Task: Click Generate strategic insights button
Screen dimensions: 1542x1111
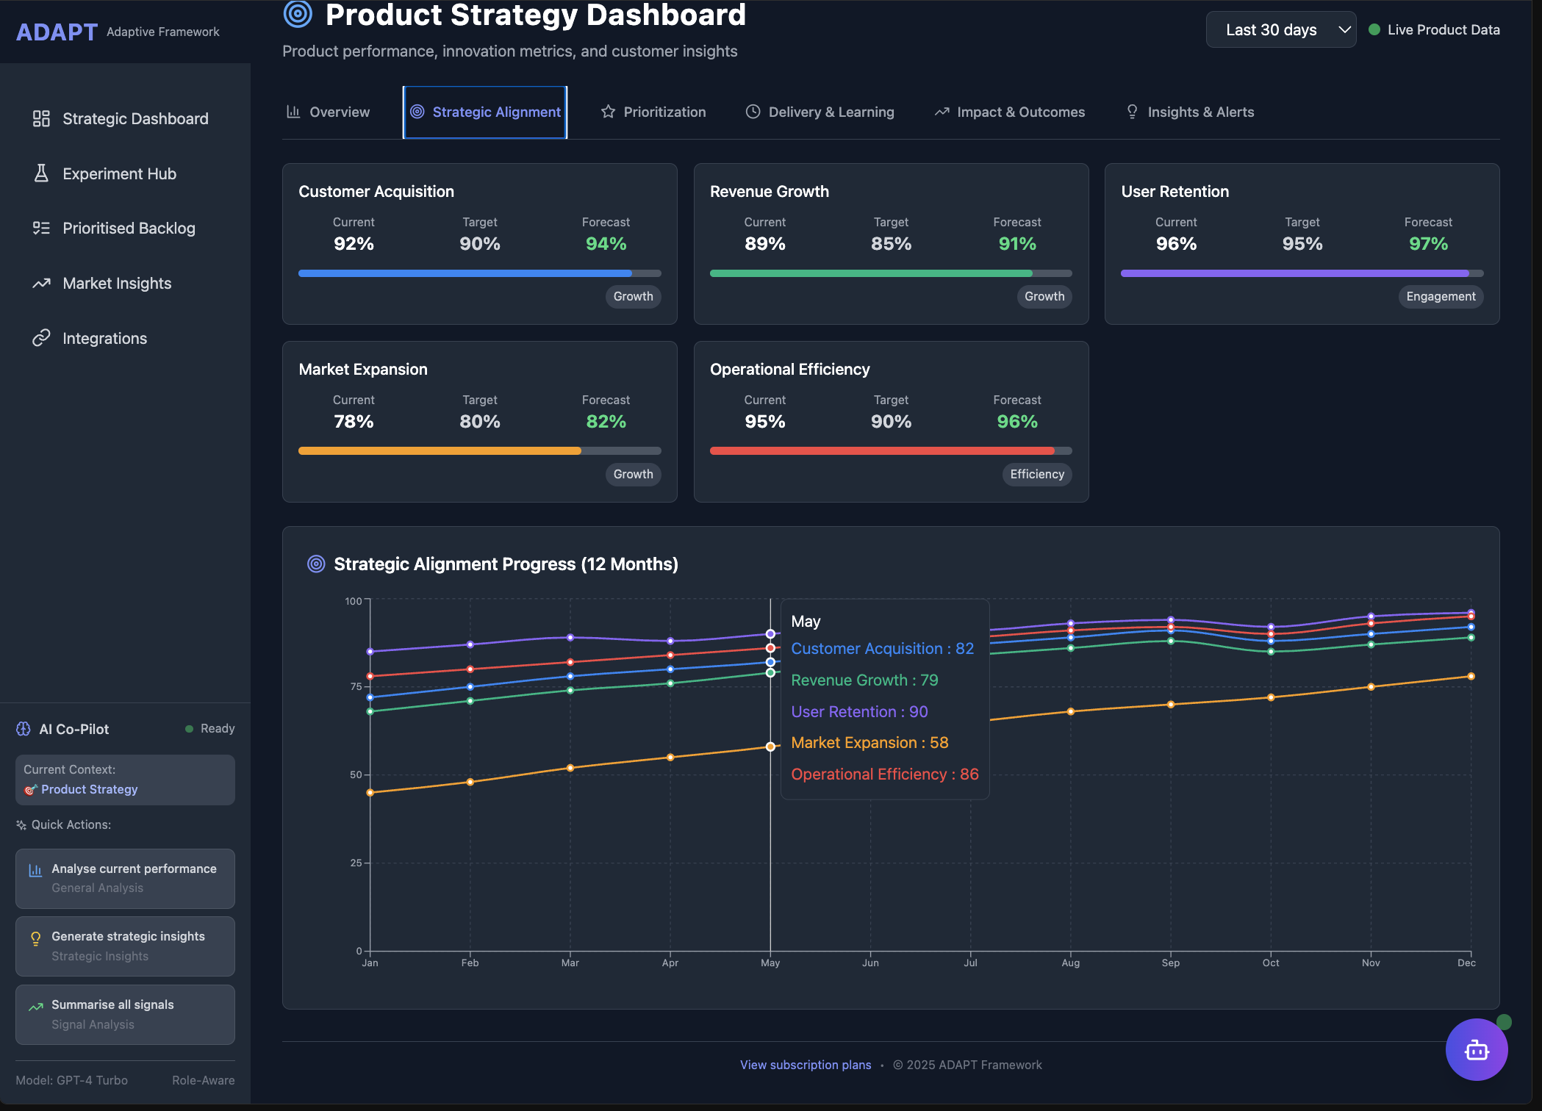Action: click(x=125, y=946)
